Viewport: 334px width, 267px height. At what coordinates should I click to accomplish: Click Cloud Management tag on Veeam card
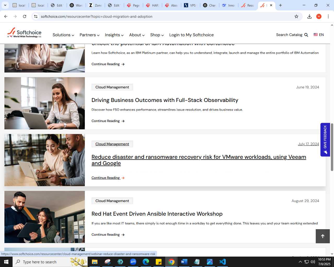pyautogui.click(x=112, y=144)
